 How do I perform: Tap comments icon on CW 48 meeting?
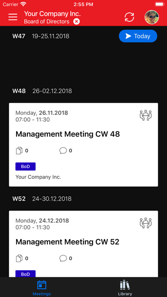click(x=63, y=151)
